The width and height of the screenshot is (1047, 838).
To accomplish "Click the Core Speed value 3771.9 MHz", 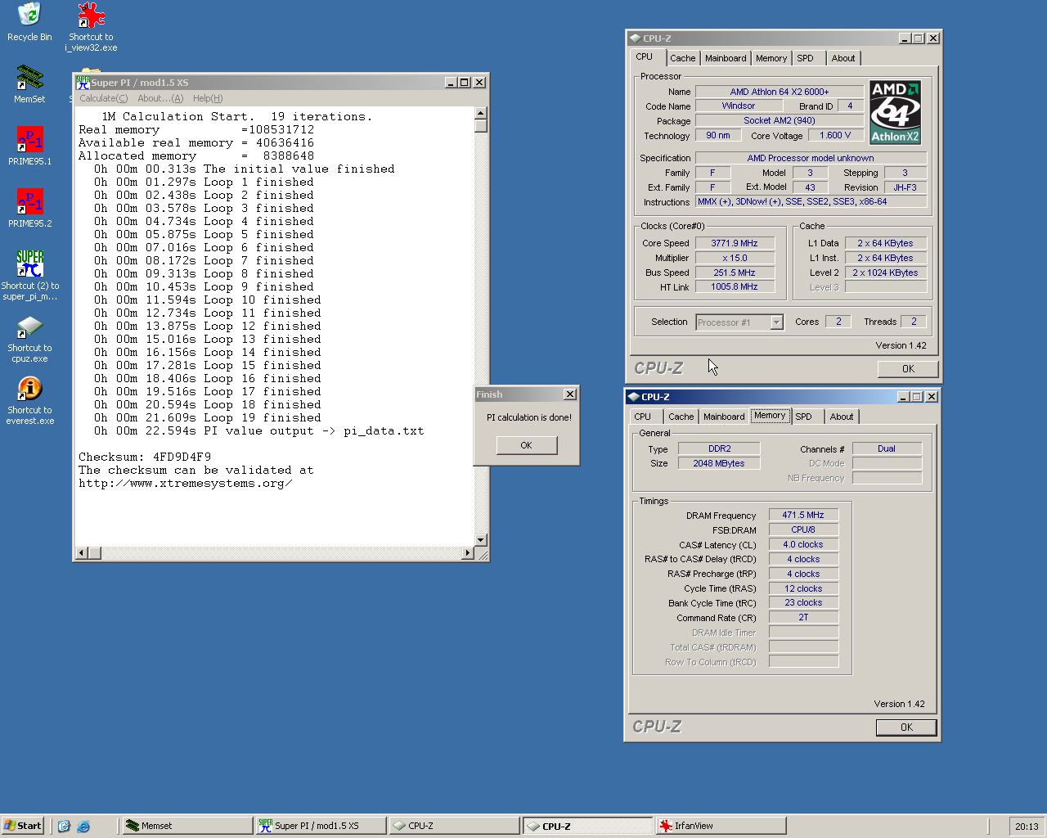I will pos(735,243).
